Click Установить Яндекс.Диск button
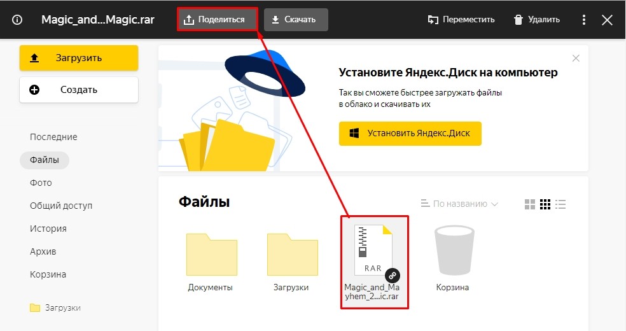The height and width of the screenshot is (331, 626). pos(410,134)
